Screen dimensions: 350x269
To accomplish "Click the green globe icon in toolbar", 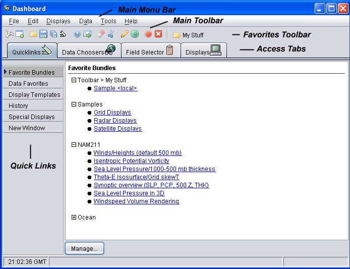I will (135, 34).
